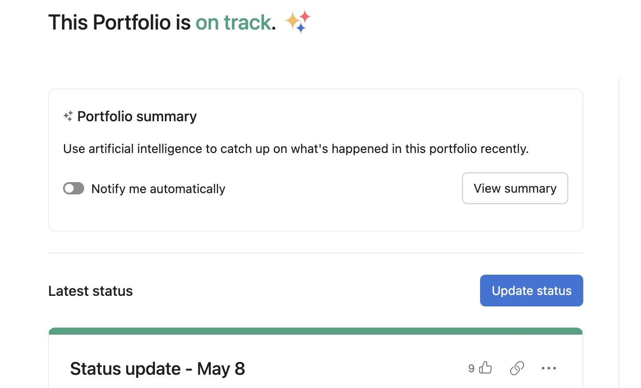Viewport: 641px width, 388px height.
Task: Like the May 8 status update
Action: pyautogui.click(x=485, y=368)
